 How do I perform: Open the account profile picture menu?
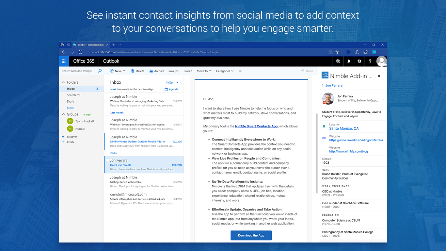[x=381, y=61]
